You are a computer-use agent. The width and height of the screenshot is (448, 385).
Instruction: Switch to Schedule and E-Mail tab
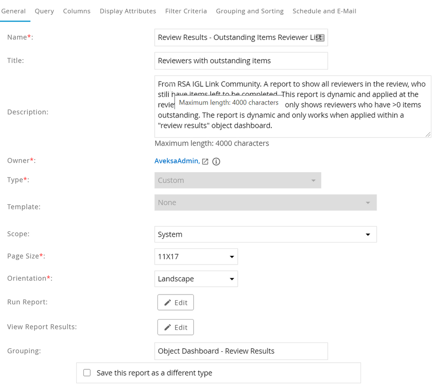click(x=324, y=11)
